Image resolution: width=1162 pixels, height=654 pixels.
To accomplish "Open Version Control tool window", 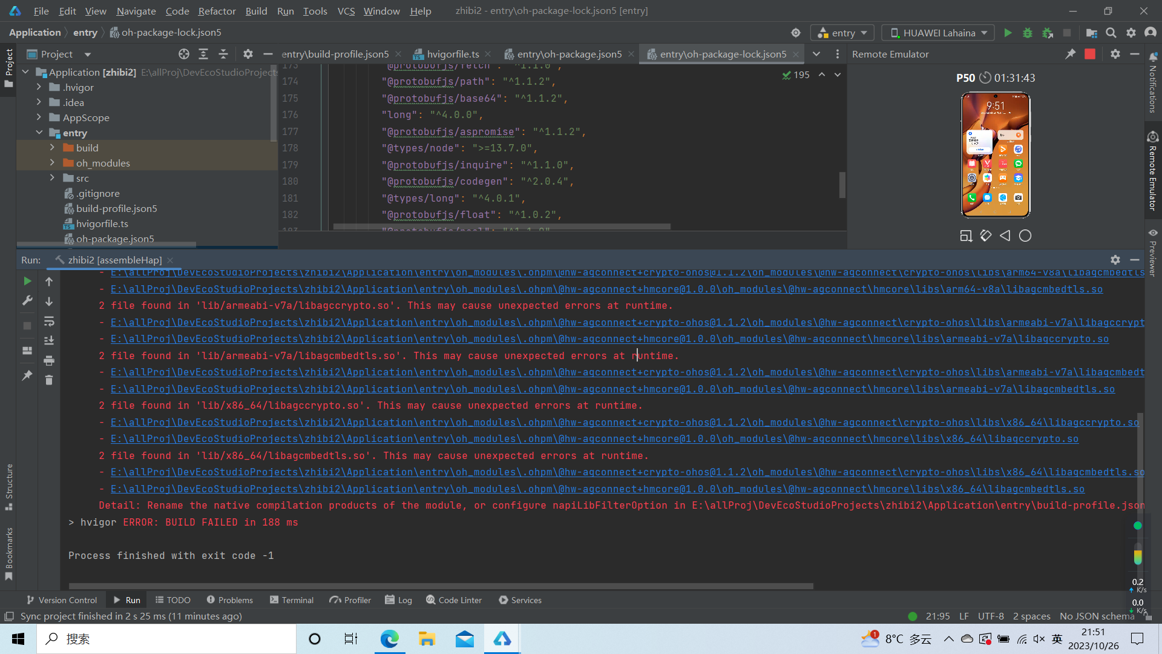I will tap(62, 600).
